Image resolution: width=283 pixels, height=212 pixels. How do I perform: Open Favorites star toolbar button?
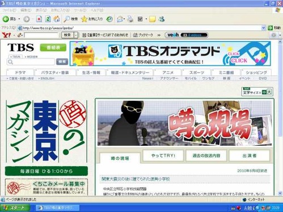coord(92,19)
